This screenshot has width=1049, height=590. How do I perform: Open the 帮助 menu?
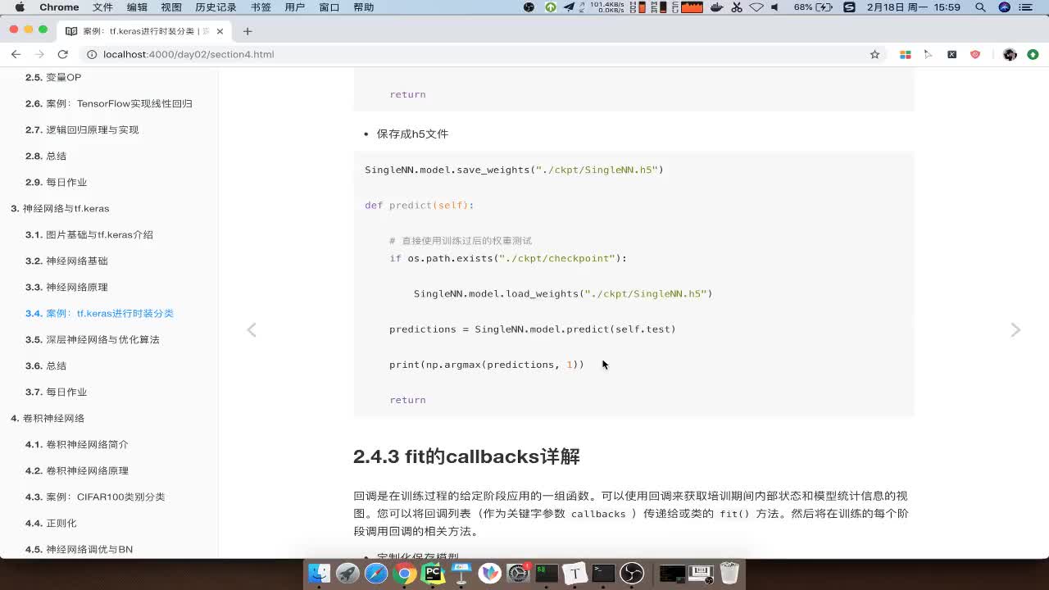coord(363,7)
